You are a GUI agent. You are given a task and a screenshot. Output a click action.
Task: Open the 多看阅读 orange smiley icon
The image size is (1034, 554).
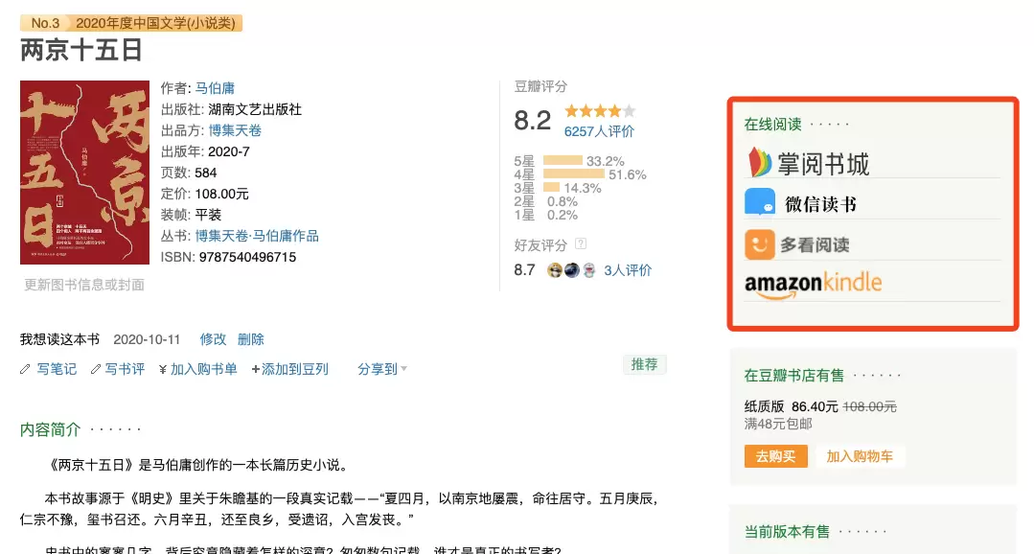760,244
